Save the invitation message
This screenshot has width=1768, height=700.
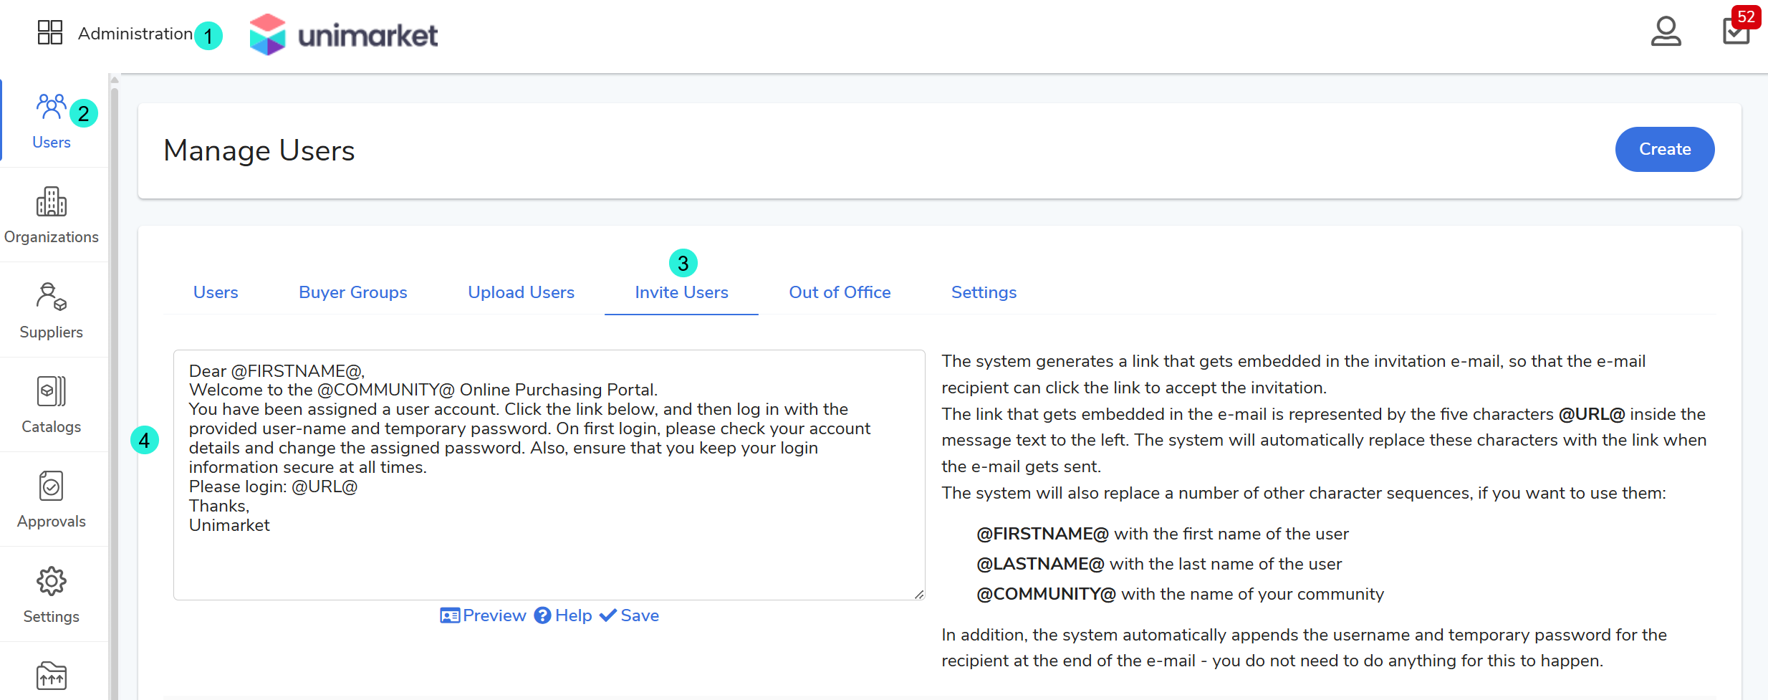click(630, 615)
